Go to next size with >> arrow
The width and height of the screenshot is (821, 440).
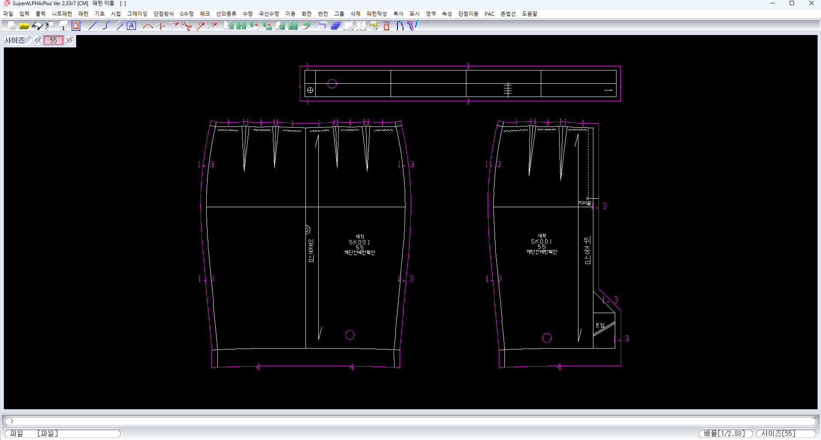pyautogui.click(x=69, y=41)
